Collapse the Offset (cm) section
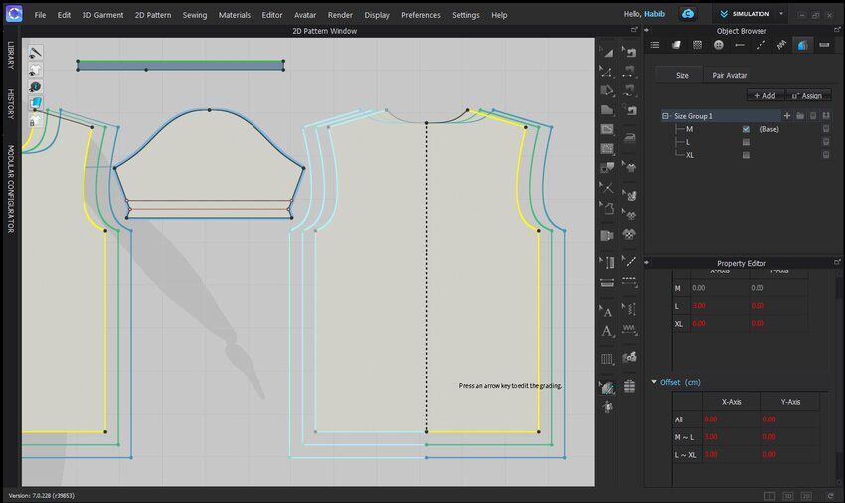 click(x=654, y=382)
